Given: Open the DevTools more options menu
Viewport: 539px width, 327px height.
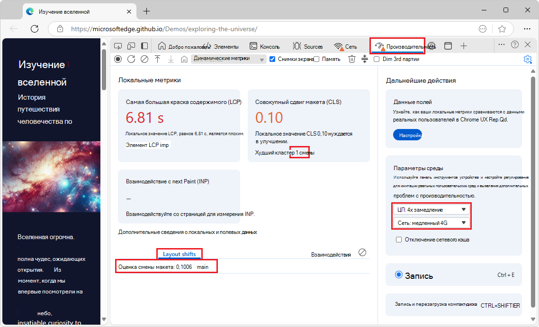Looking at the screenshot, I should tap(501, 45).
